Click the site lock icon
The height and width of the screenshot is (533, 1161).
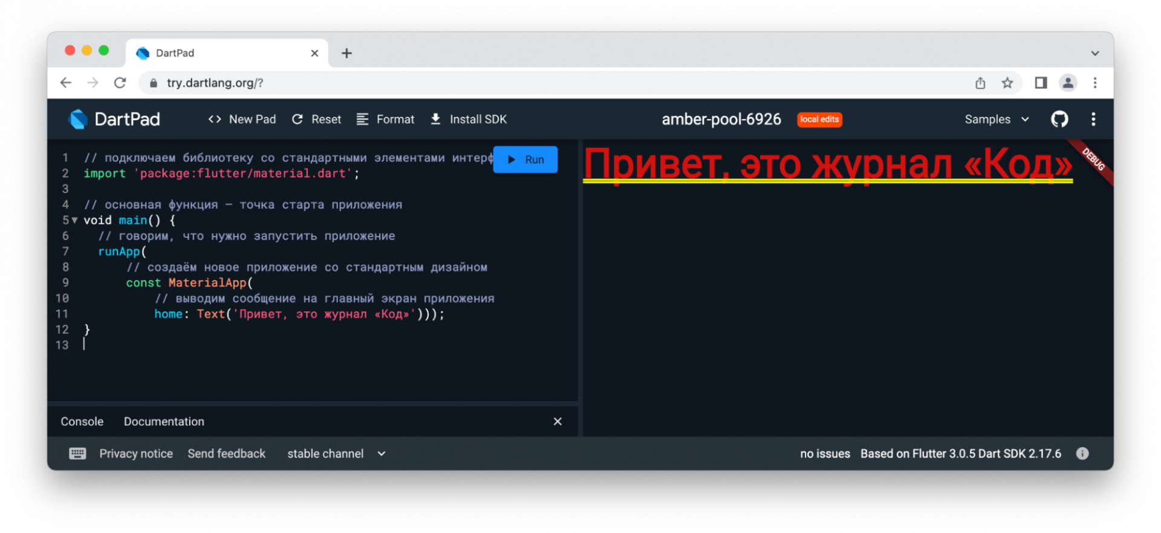click(154, 83)
